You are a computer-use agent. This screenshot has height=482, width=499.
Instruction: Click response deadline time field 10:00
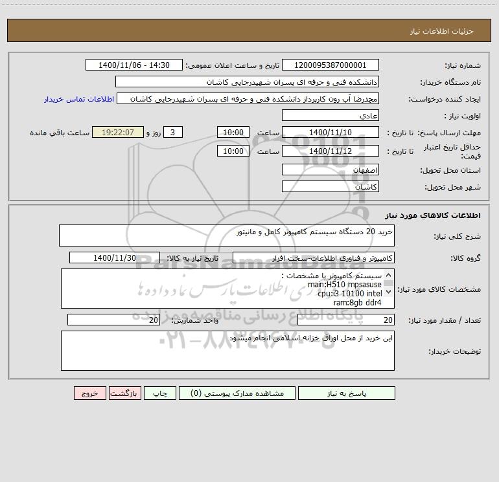[x=233, y=132]
